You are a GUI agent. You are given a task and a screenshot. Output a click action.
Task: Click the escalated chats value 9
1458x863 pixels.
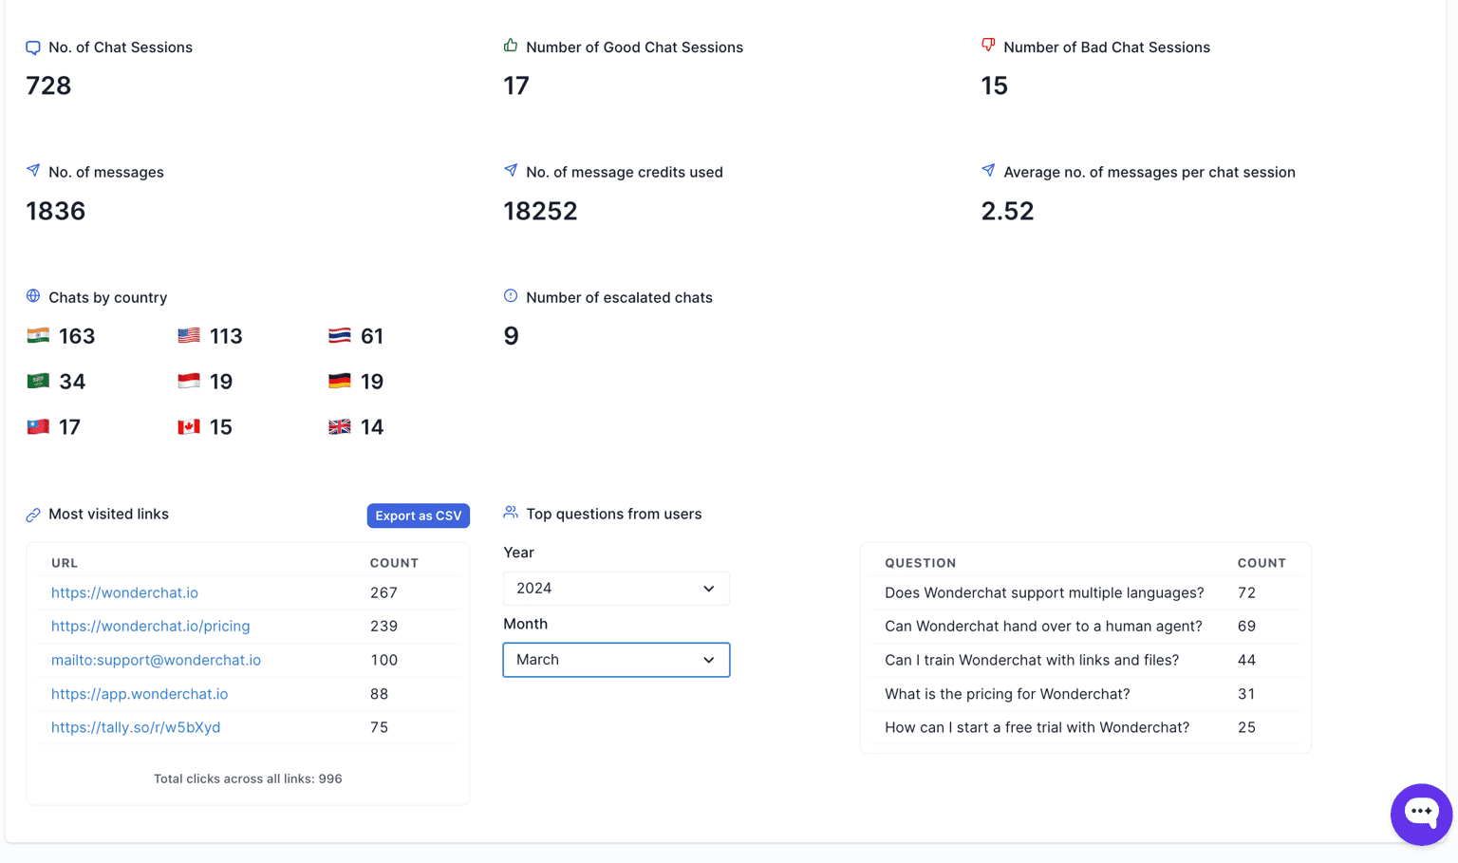pos(511,336)
